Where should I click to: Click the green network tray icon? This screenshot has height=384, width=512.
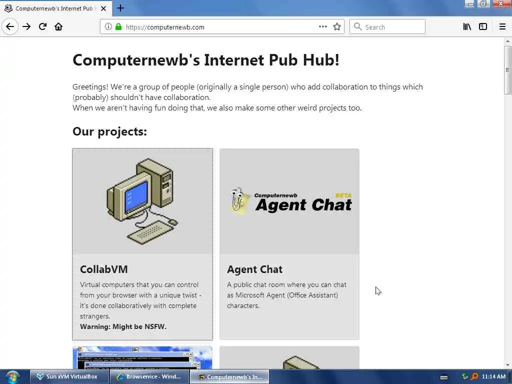(x=465, y=376)
